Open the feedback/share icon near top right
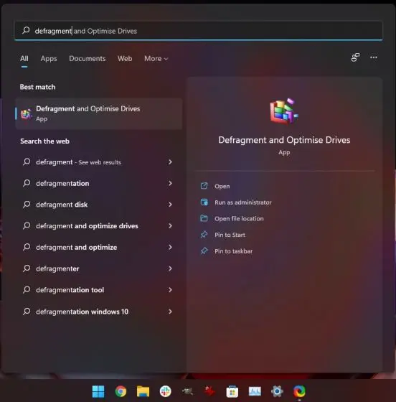Screen dimensions: 396x402 (x=355, y=57)
